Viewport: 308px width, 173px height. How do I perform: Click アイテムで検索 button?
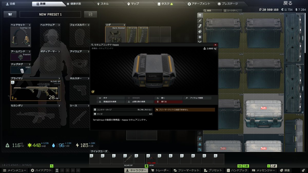tap(197, 98)
